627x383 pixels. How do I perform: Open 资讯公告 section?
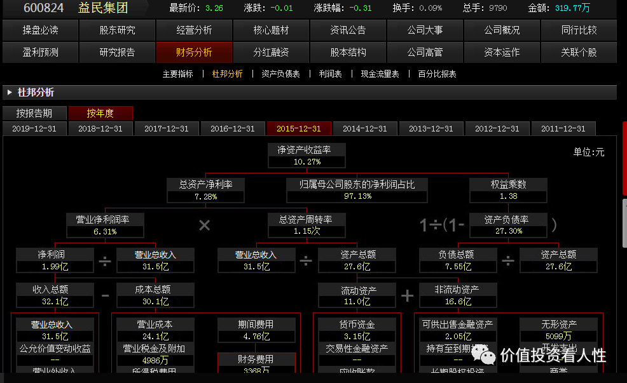click(348, 30)
